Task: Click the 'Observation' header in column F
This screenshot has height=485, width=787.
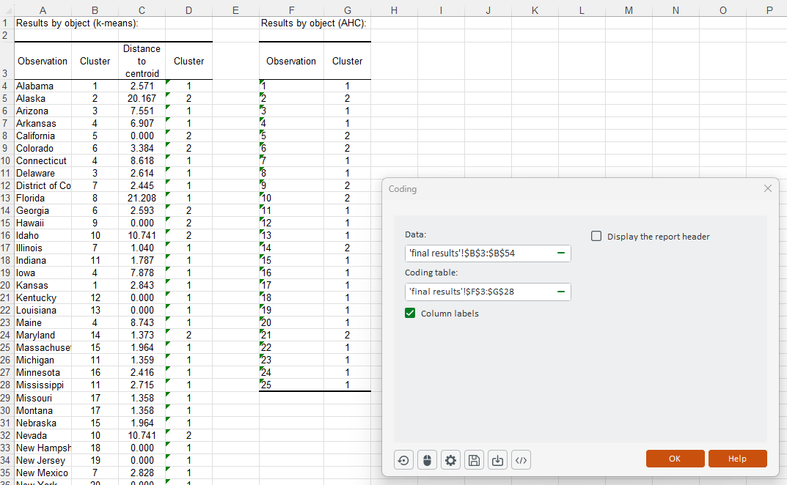Action: [291, 61]
